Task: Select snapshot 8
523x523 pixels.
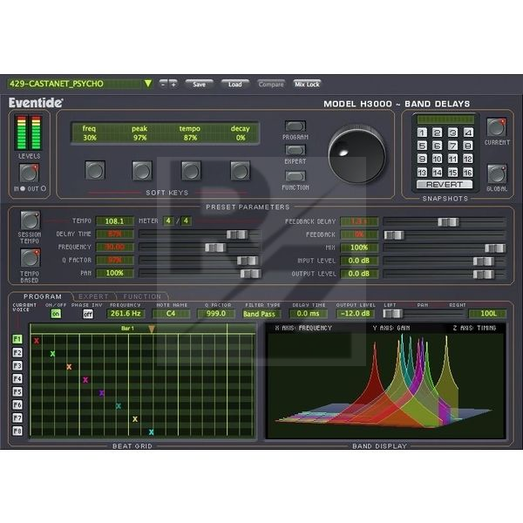Action: click(468, 146)
